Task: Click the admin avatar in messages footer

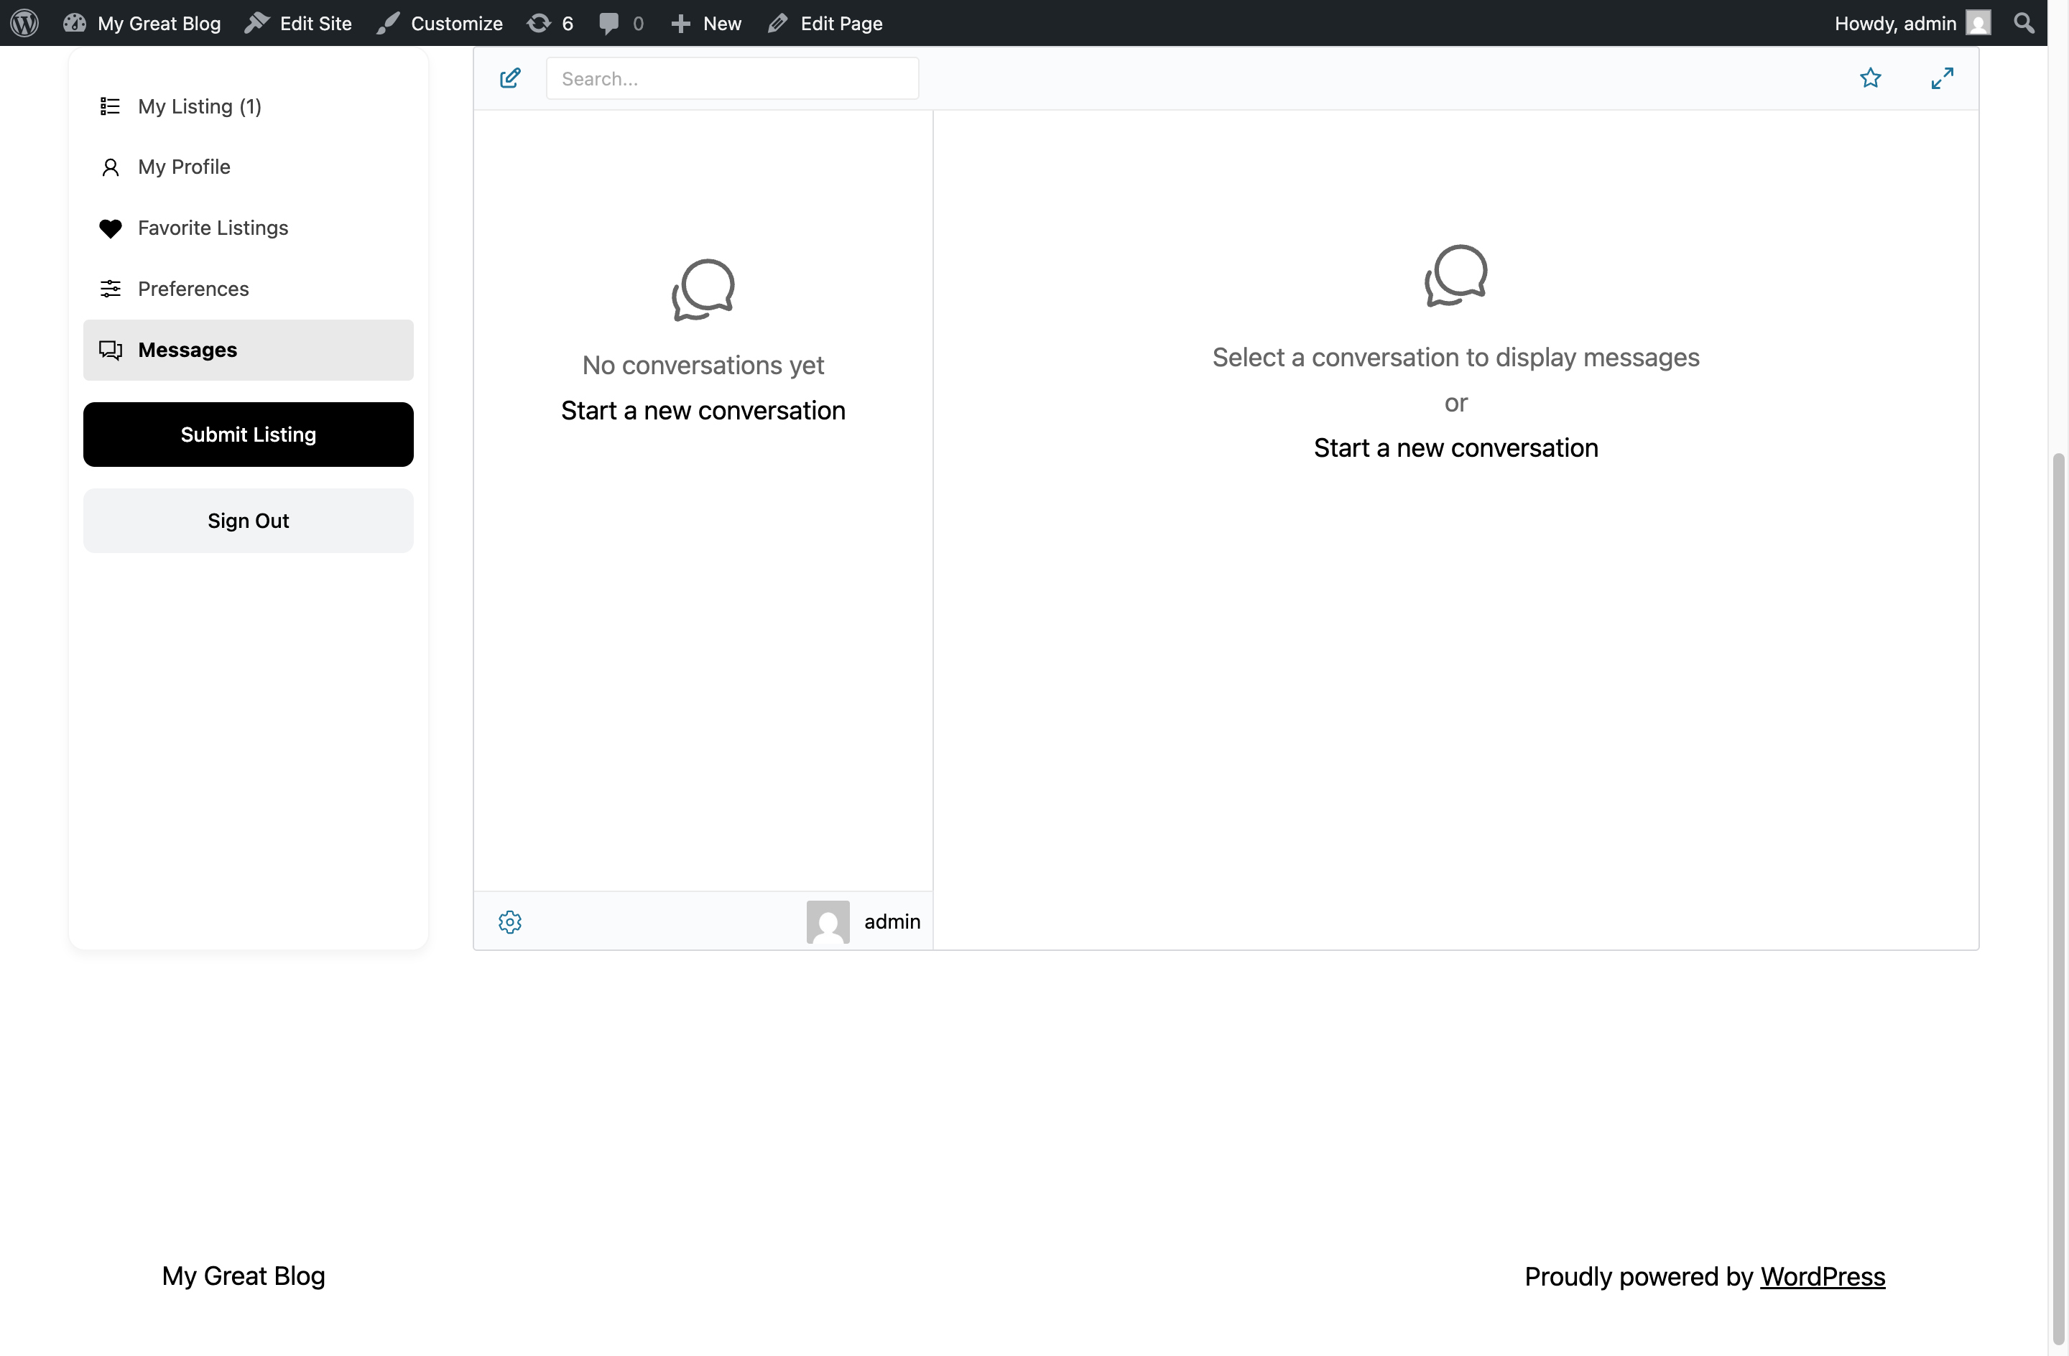Action: (x=828, y=921)
